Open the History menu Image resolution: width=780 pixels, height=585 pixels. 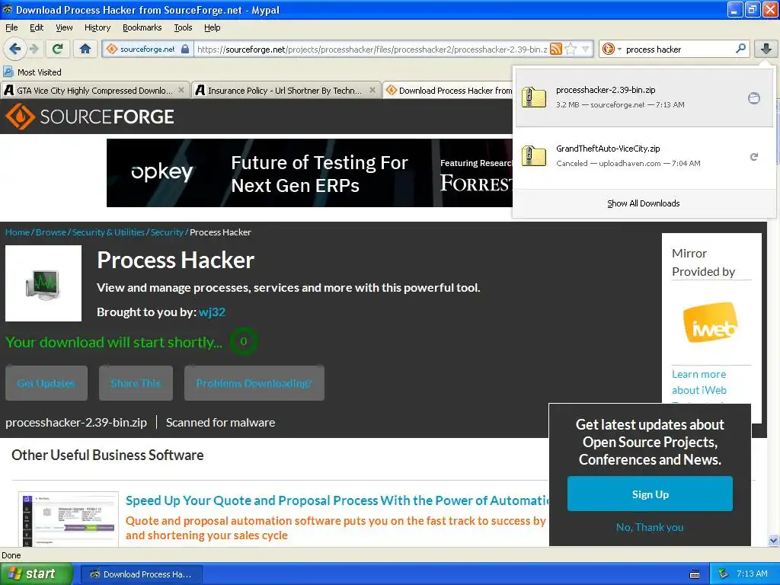coord(97,27)
